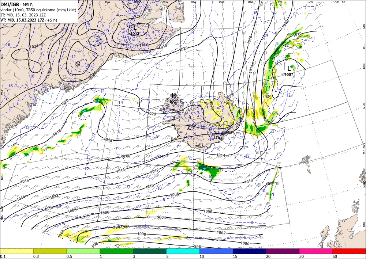
Task: Click the 0W longitude label at top
Action: pos(311,2)
